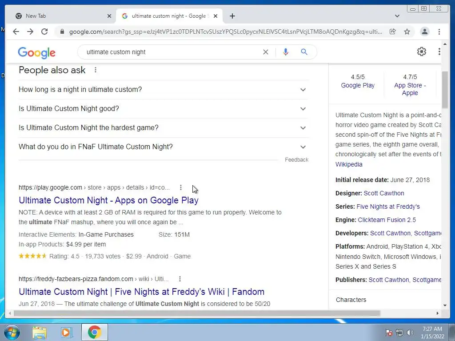455x341 pixels.
Task: Open the People also ask options dots
Action: click(x=96, y=70)
